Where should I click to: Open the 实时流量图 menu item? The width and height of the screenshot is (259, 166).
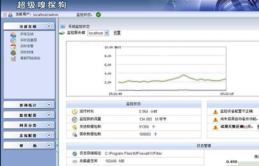point(29,40)
